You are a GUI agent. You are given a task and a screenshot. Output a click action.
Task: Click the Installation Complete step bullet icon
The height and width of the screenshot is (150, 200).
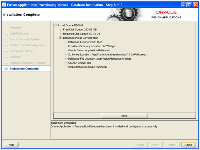coord(6,68)
